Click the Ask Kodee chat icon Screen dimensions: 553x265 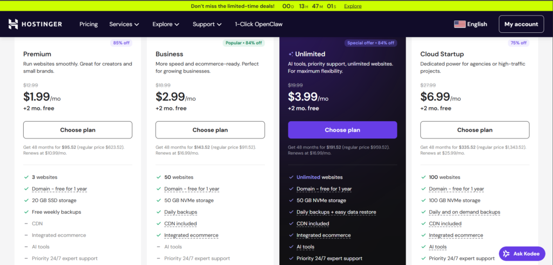pyautogui.click(x=507, y=253)
